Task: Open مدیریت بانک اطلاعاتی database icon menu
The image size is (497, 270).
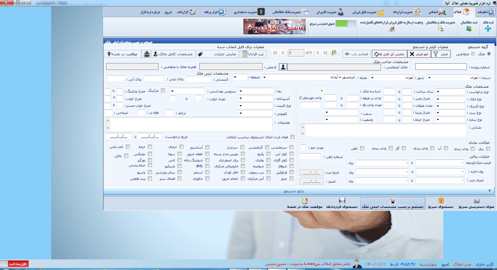Action: pyautogui.click(x=305, y=12)
